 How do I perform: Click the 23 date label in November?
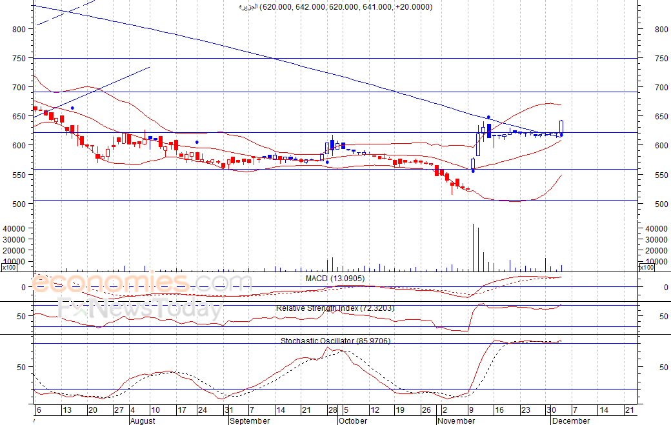[525, 410]
